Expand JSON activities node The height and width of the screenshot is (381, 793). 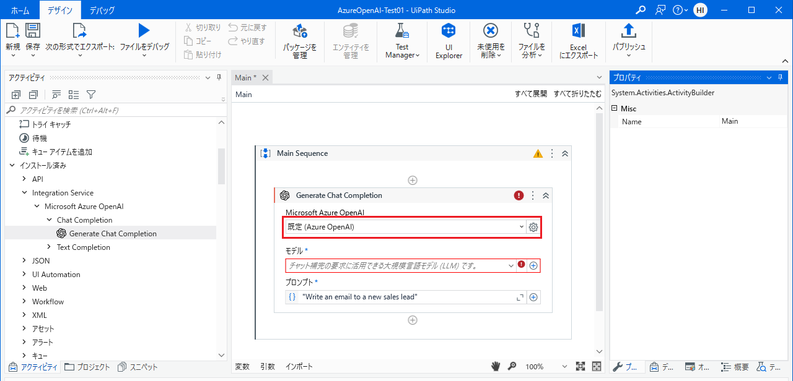pos(24,260)
